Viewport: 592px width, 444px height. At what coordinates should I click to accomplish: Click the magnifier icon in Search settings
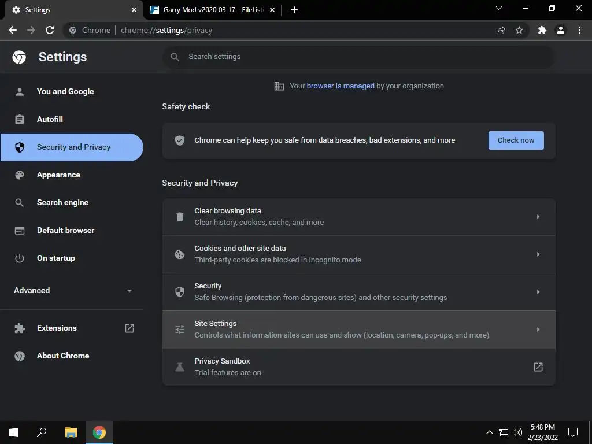click(175, 57)
